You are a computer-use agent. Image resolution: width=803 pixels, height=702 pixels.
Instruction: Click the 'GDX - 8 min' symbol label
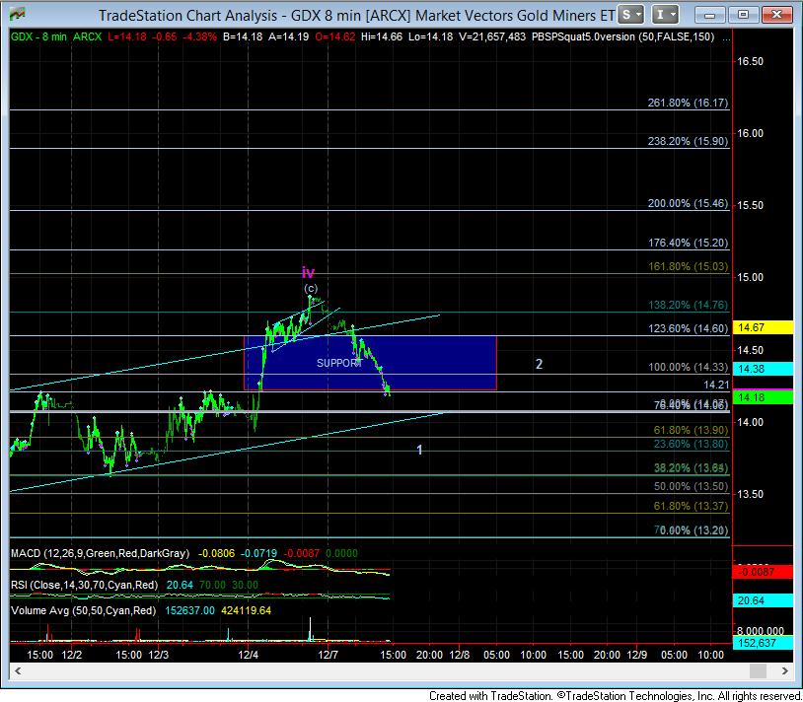pyautogui.click(x=38, y=36)
